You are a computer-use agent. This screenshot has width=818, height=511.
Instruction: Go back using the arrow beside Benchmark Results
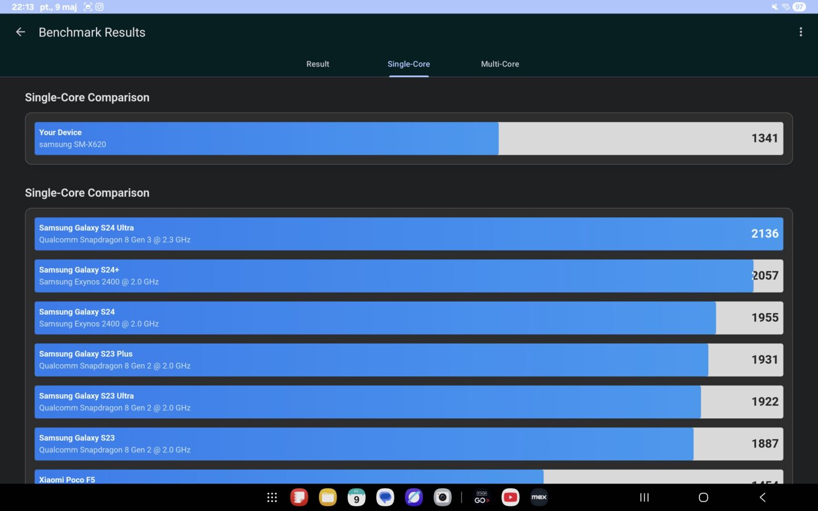[20, 32]
